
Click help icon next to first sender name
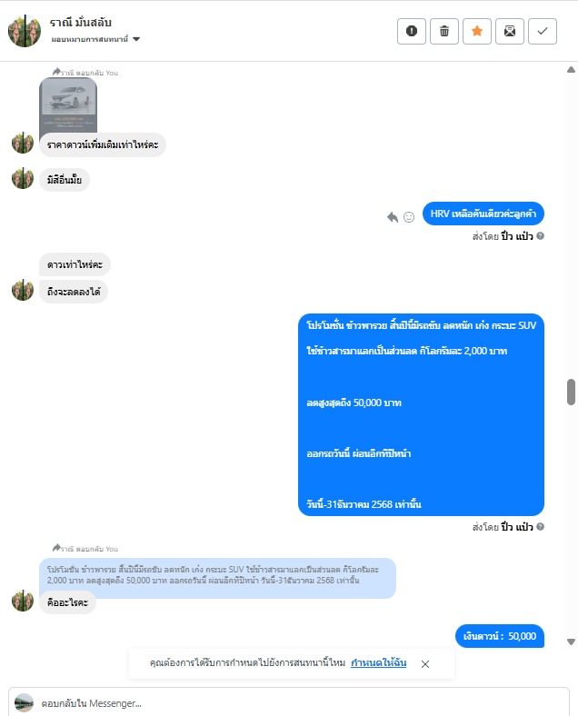540,236
